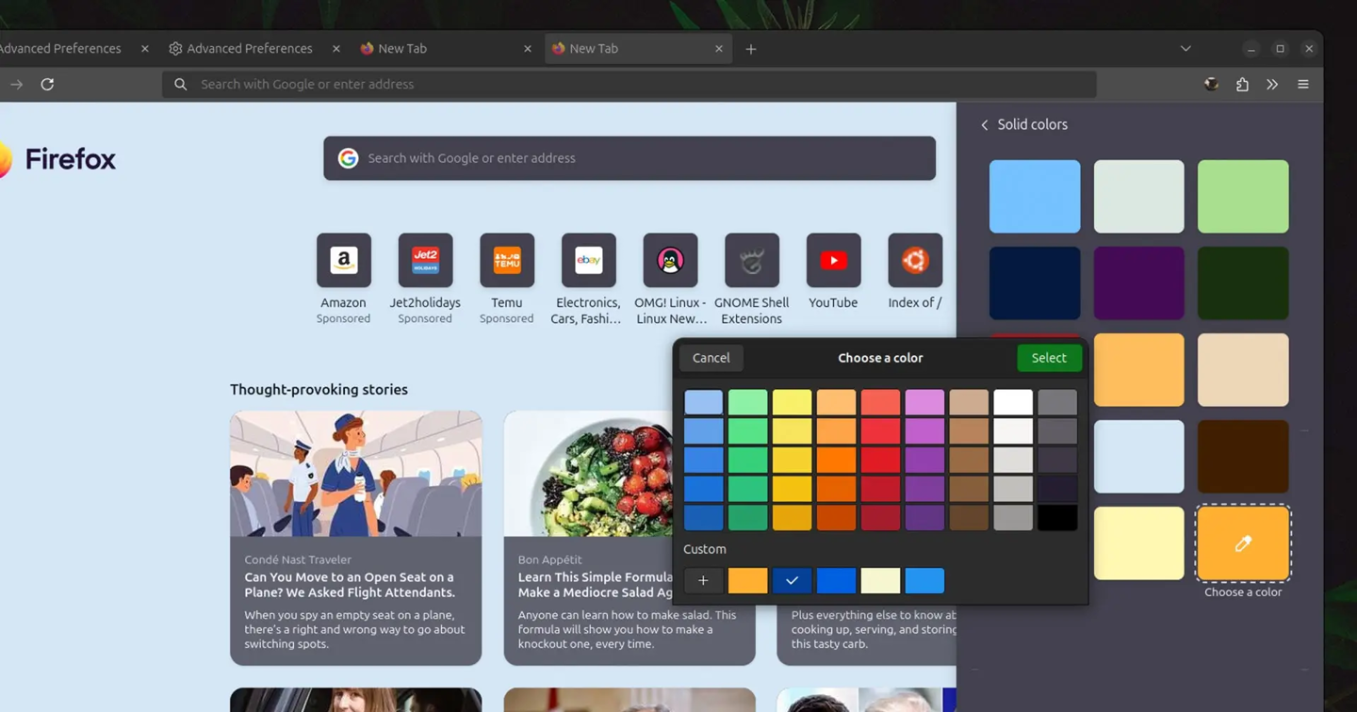The image size is (1357, 712).
Task: Open the Firefox application menu
Action: pyautogui.click(x=1303, y=84)
